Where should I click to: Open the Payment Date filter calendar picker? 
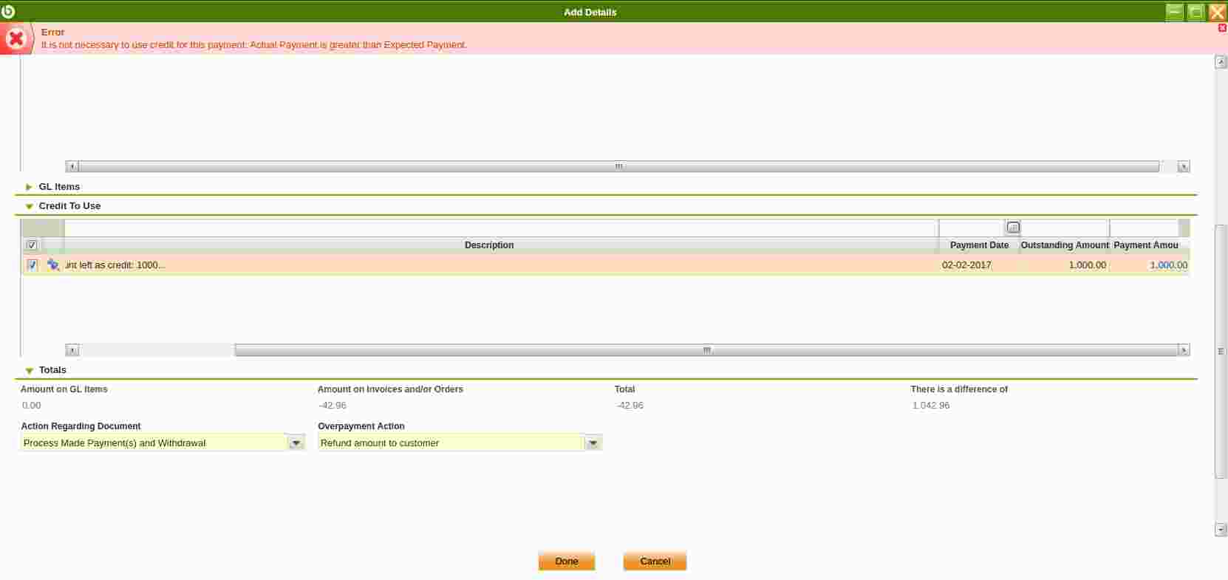point(1013,228)
